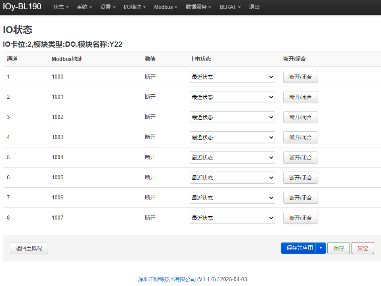The width and height of the screenshot is (381, 286).
Task: Click the 返回至概况 button
Action: 29,248
